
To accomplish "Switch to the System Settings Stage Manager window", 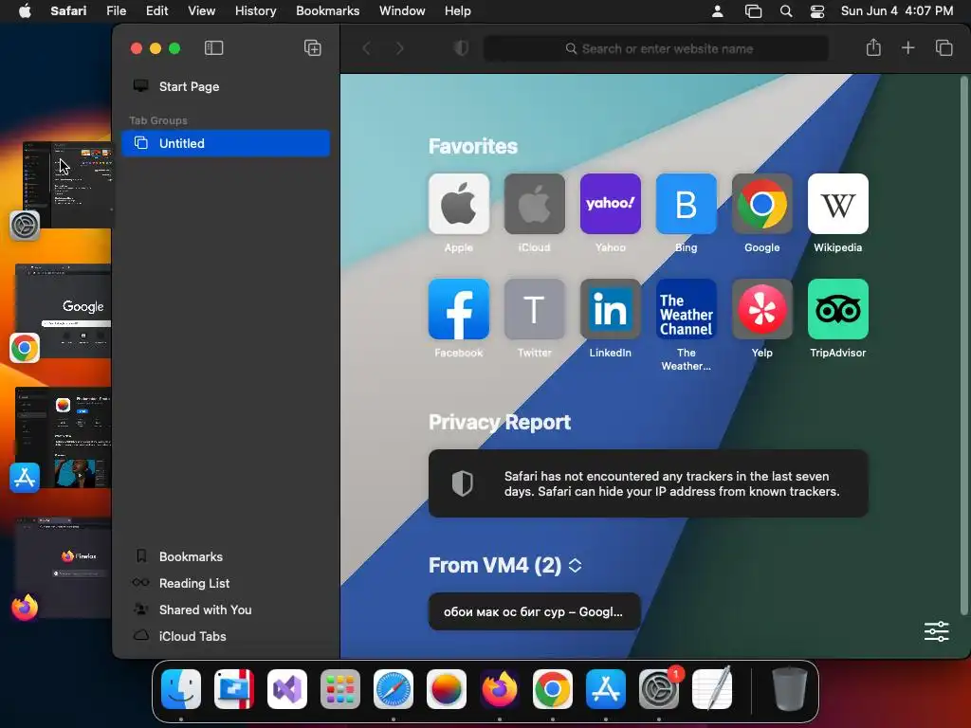I will tap(67, 185).
